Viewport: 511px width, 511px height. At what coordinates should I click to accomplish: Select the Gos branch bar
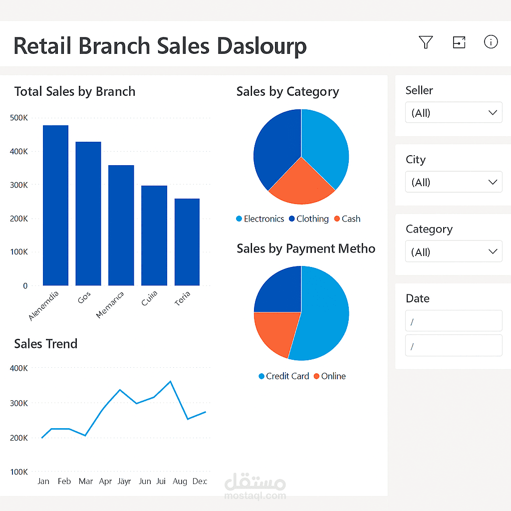(x=88, y=214)
